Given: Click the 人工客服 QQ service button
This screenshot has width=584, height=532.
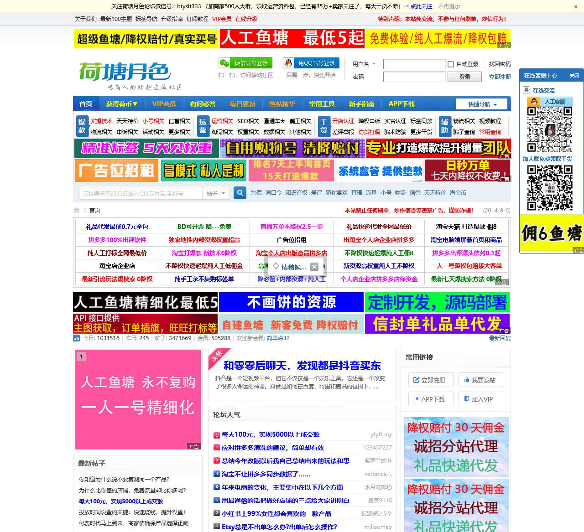Looking at the screenshot, I should 550,102.
